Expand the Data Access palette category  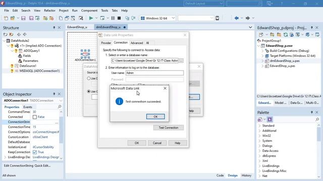pyautogui.click(x=259, y=151)
